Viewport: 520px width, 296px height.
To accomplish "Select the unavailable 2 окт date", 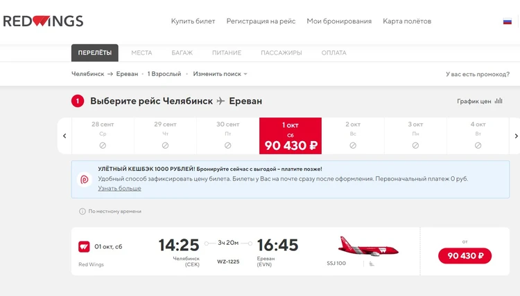I will [353, 136].
